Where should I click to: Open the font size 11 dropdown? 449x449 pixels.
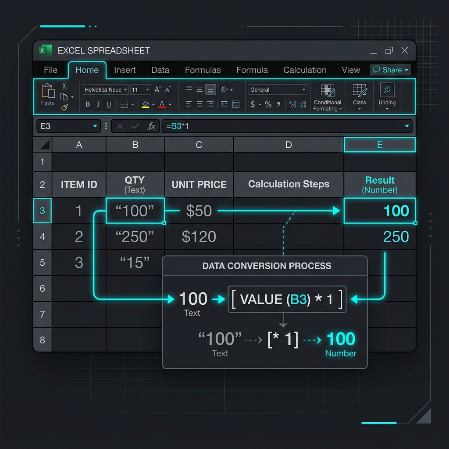(141, 89)
